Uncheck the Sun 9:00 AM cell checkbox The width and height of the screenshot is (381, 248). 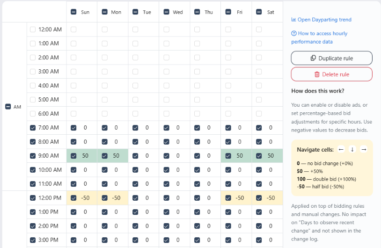coord(73,156)
